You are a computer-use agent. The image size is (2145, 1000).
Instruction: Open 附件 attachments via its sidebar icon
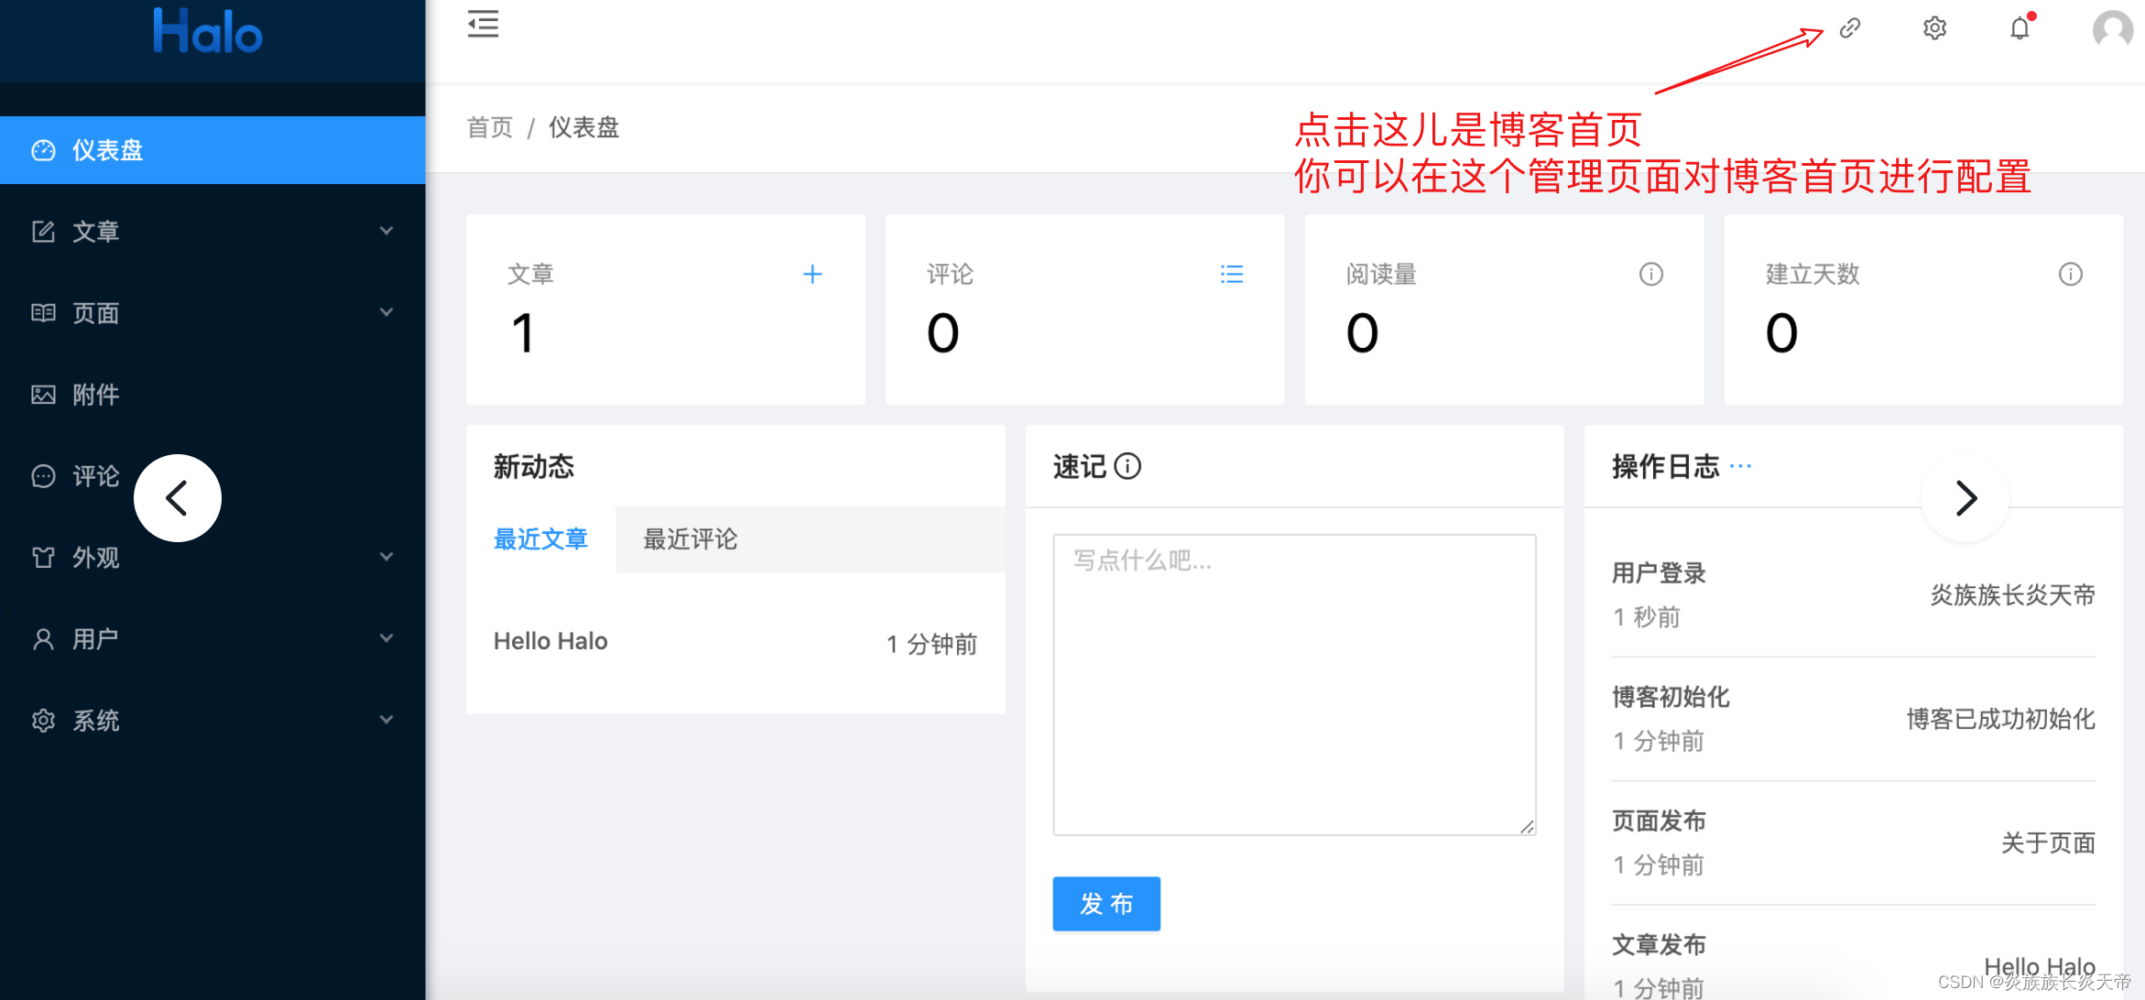click(x=43, y=394)
